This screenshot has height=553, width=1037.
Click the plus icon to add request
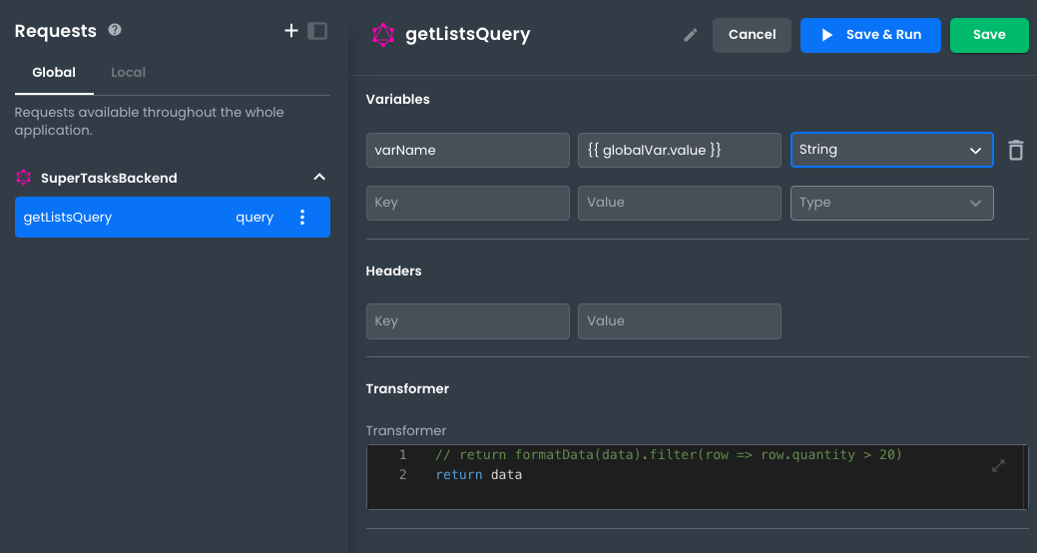(x=291, y=31)
